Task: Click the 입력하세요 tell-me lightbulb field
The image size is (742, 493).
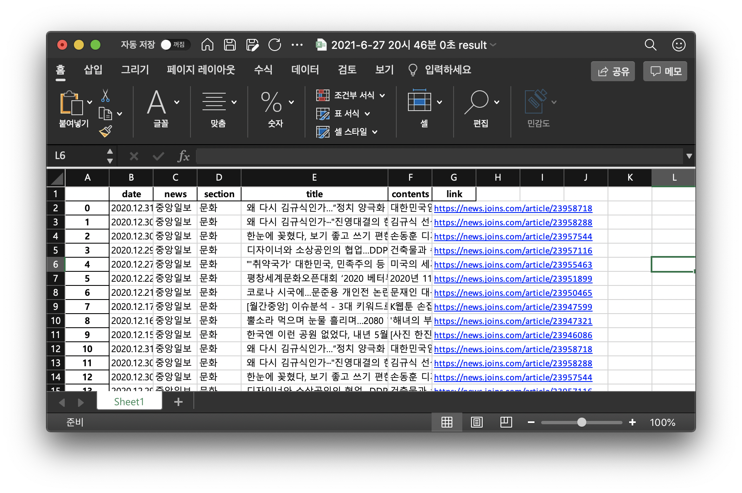Action: [x=440, y=70]
